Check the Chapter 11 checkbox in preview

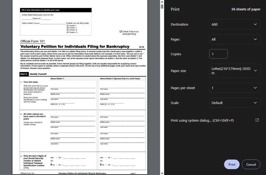(68, 28)
